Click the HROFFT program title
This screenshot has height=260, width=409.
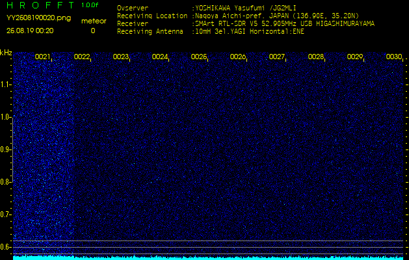(x=40, y=5)
